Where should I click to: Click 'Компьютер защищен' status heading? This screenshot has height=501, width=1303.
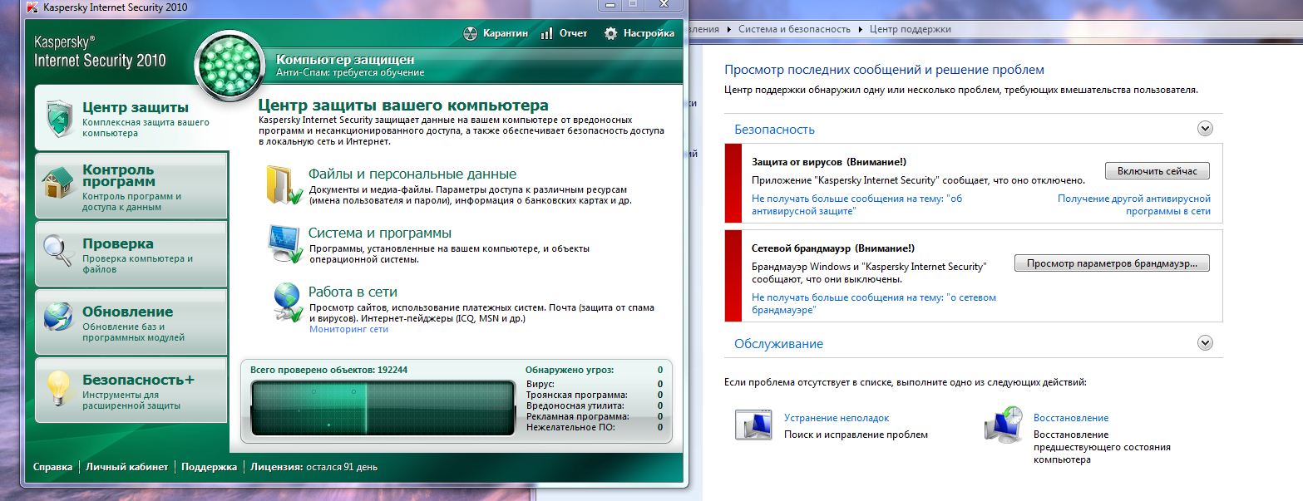coord(345,59)
